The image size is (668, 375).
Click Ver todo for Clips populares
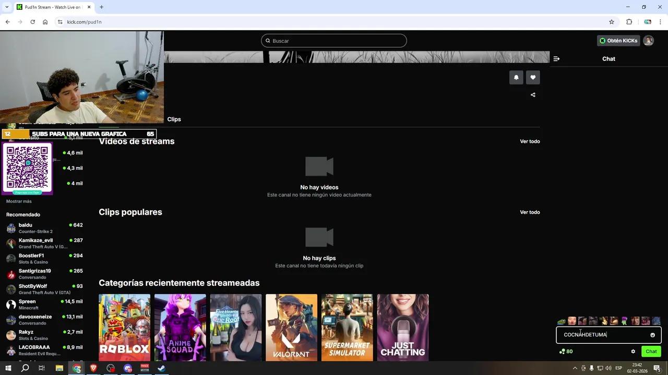[x=530, y=212]
